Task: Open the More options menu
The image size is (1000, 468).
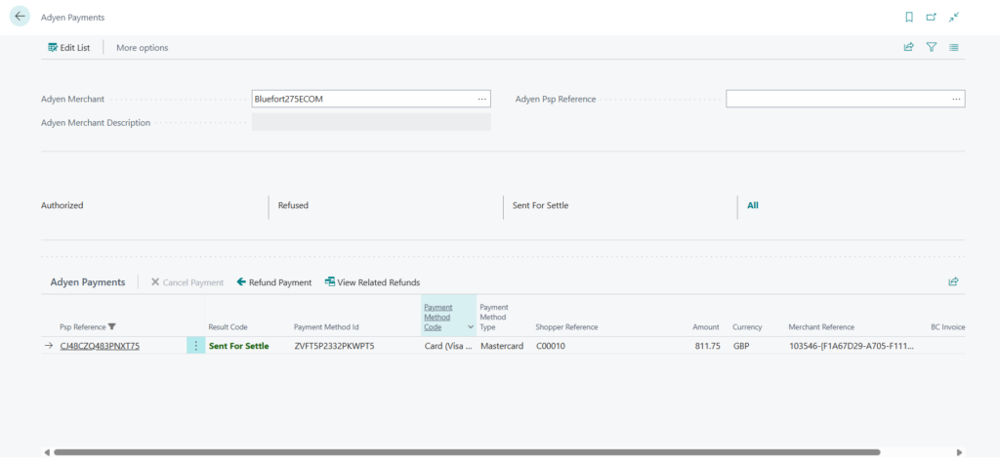Action: (x=142, y=48)
